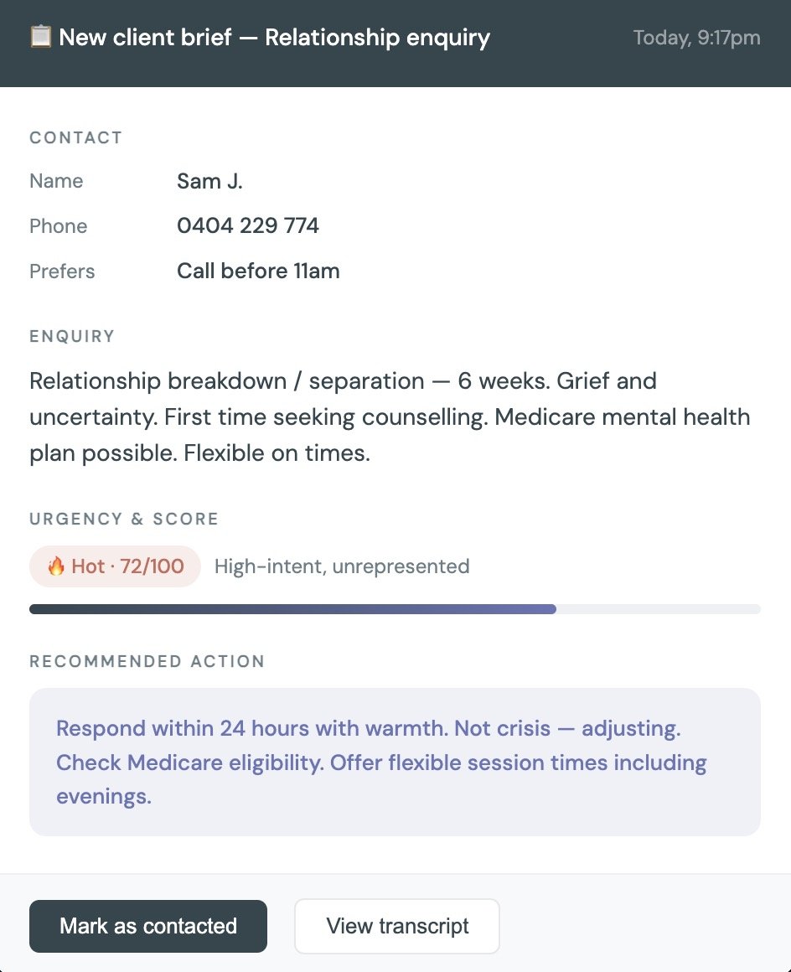Click the fire icon in Hot badge
Screen dimensions: 791x972
coord(56,566)
